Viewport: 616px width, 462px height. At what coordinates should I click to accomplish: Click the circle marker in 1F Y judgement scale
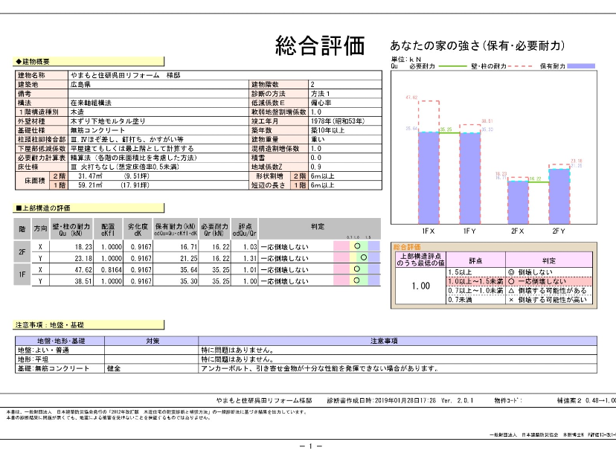(356, 280)
